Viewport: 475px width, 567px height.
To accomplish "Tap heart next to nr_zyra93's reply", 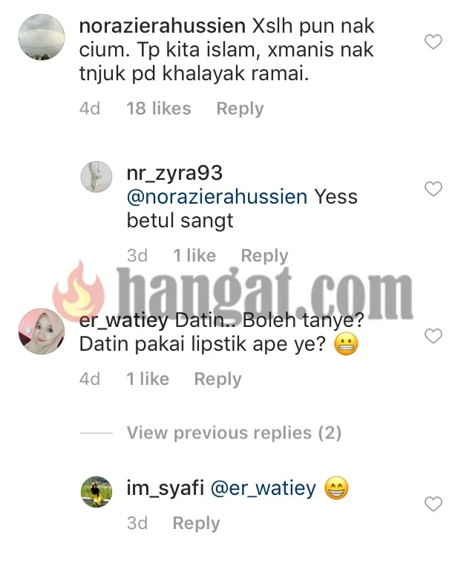I will pos(433,189).
